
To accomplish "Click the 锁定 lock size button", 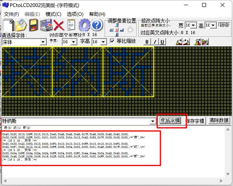I will 224,25.
